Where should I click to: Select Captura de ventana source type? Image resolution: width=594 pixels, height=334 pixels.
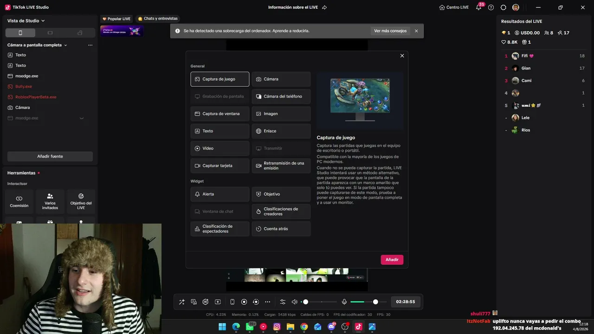coord(220,114)
